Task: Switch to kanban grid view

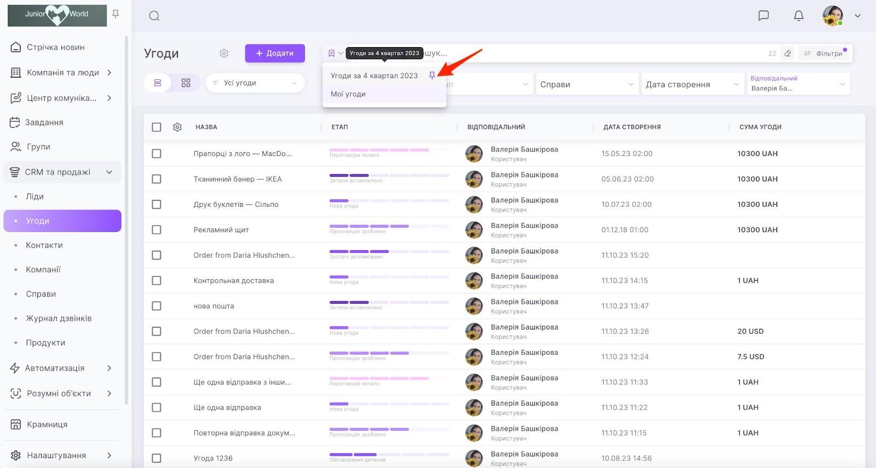Action: click(186, 83)
